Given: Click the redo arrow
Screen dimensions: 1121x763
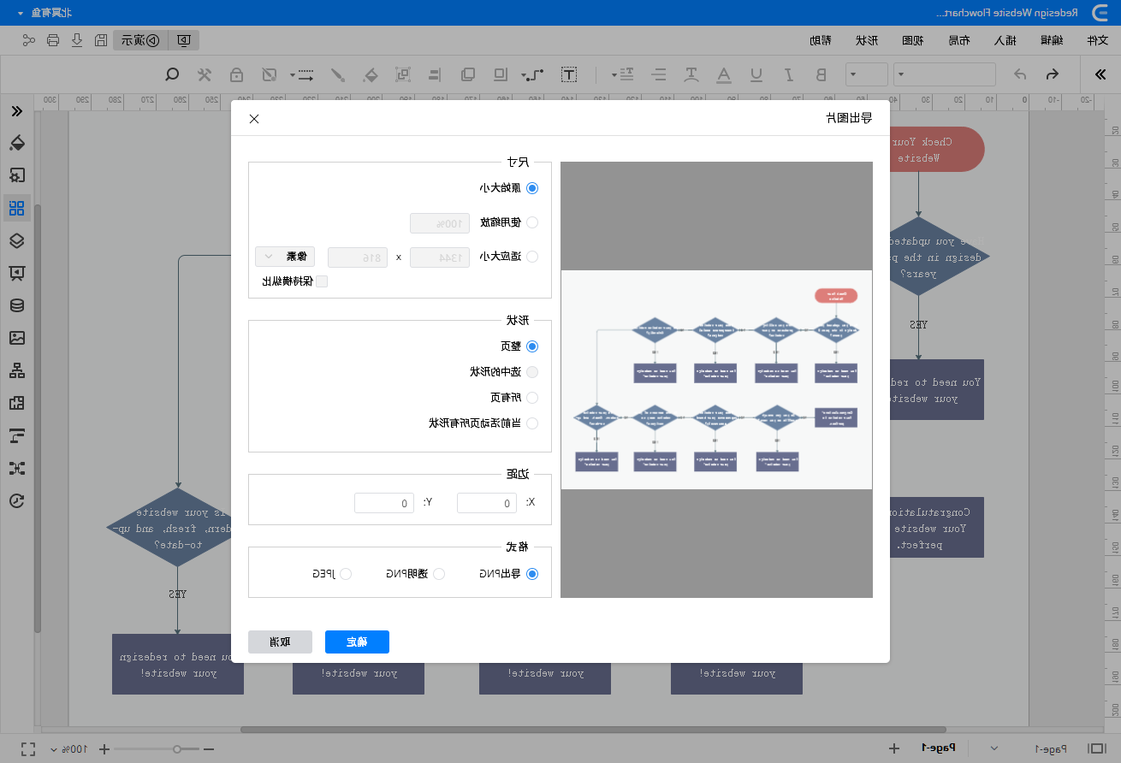Looking at the screenshot, I should pyautogui.click(x=1020, y=74).
